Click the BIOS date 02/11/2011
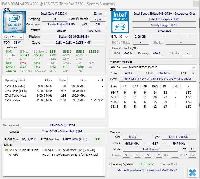 [29, 139]
